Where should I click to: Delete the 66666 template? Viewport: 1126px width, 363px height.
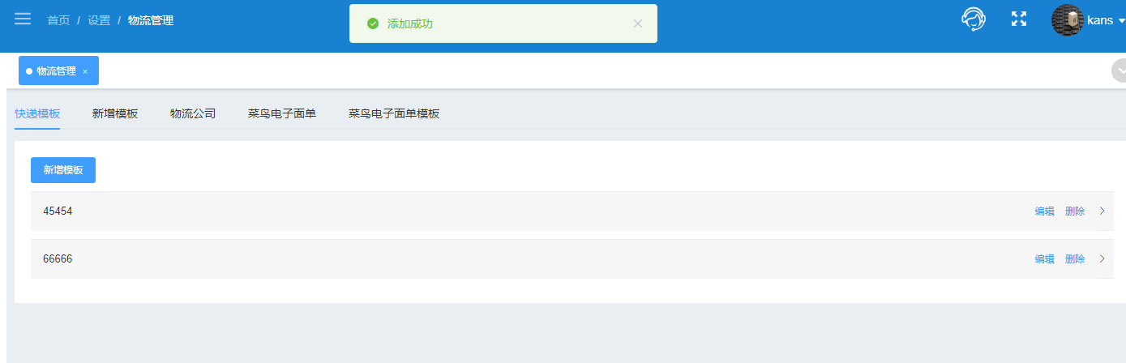click(x=1075, y=259)
